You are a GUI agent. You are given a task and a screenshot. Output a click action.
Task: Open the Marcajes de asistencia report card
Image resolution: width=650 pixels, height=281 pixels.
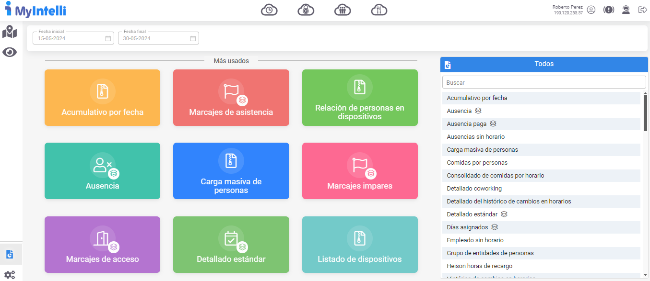(231, 98)
